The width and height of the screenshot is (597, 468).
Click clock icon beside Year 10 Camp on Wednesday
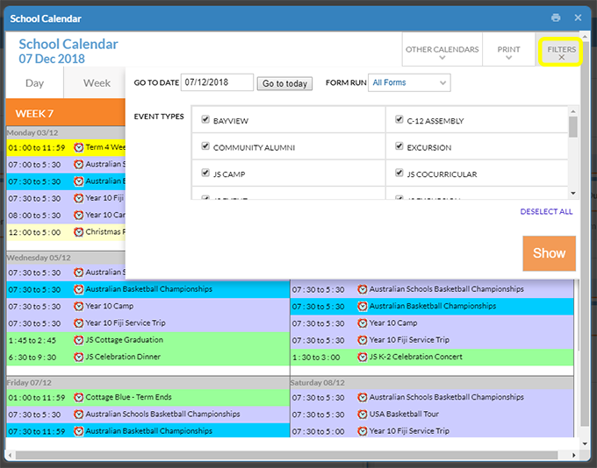point(78,307)
